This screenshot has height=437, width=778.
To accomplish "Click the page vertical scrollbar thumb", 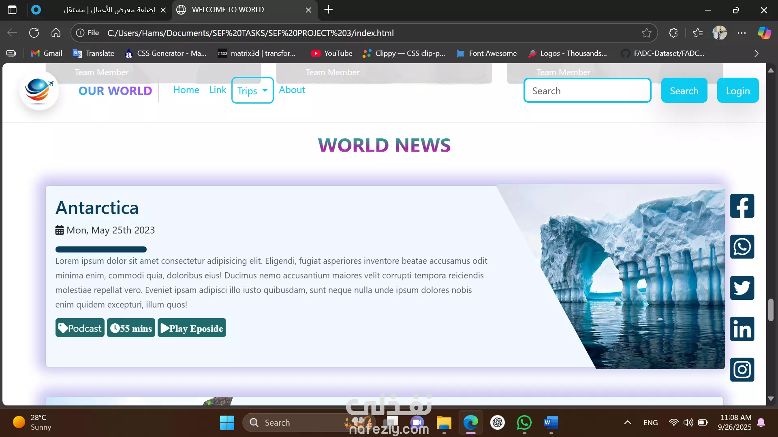I will pos(771,310).
